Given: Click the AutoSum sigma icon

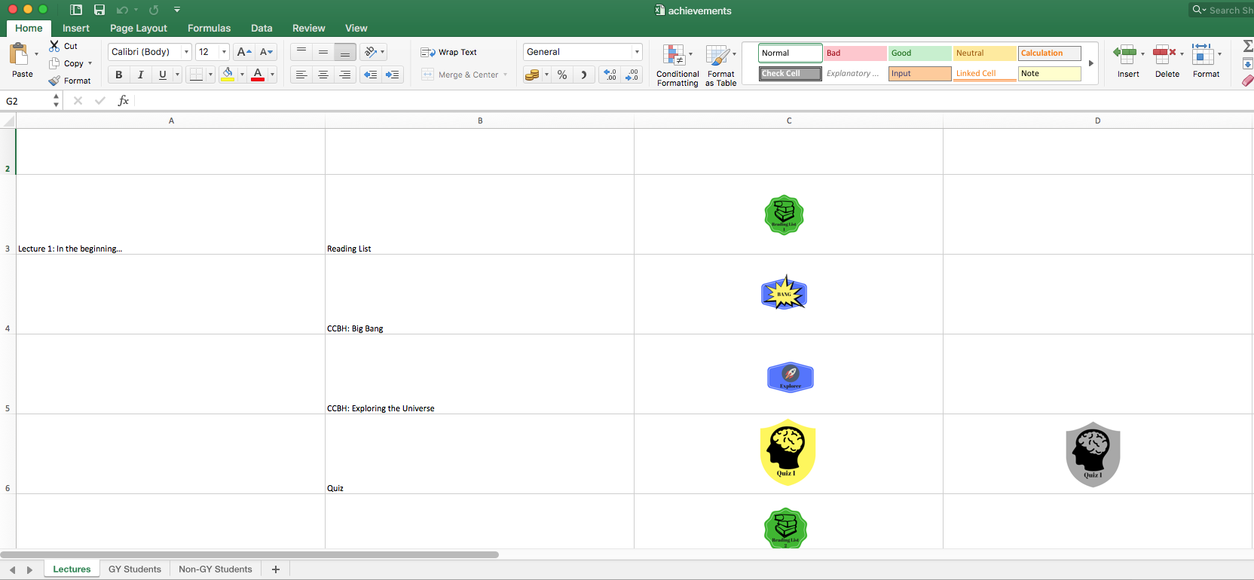Looking at the screenshot, I should [x=1248, y=46].
